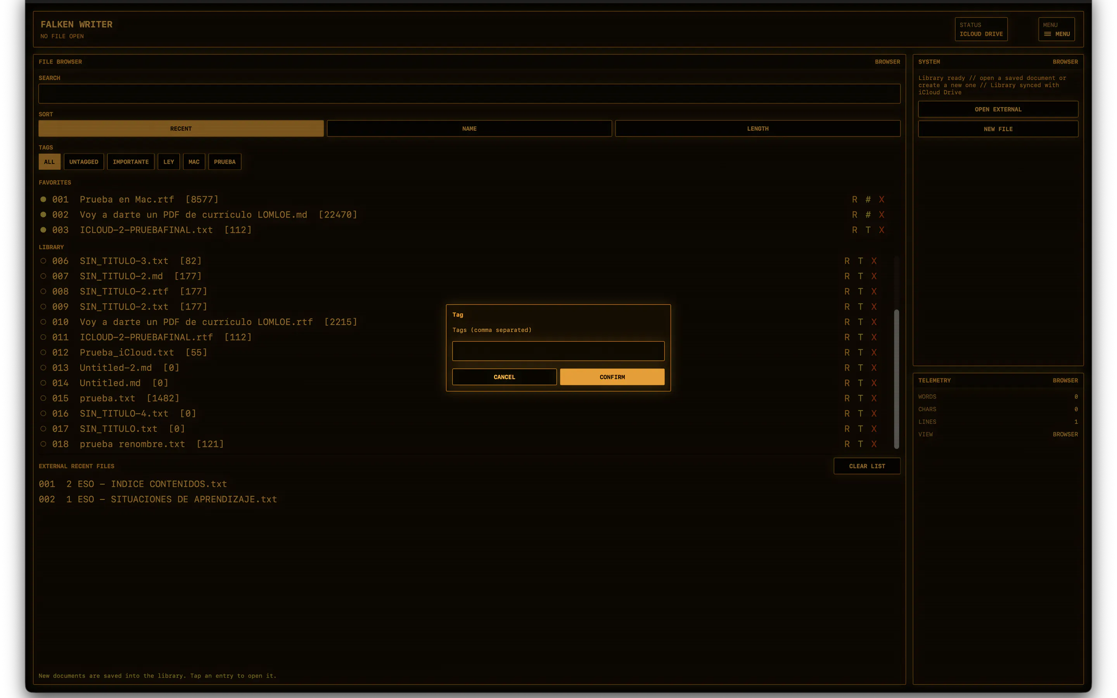This screenshot has width=1117, height=698.
Task: Sort files by LENGTH
Action: coord(757,128)
